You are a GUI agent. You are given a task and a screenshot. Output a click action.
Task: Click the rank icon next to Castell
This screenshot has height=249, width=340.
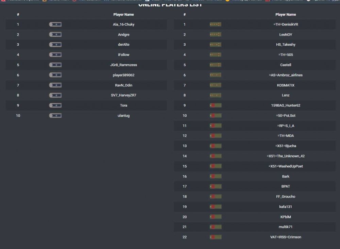[x=216, y=65]
